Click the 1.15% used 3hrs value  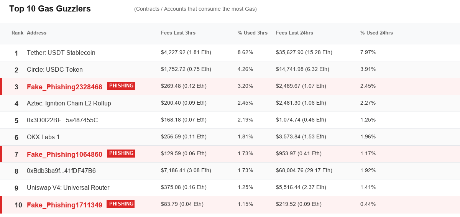245,204
